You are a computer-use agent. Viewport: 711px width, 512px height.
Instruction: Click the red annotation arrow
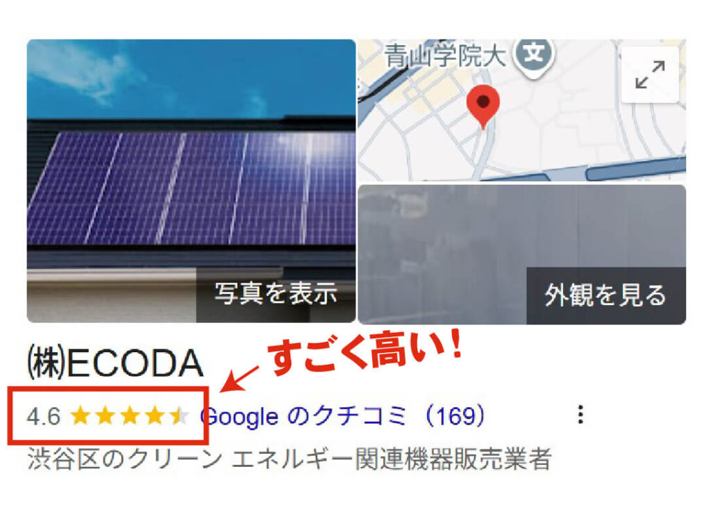239,378
